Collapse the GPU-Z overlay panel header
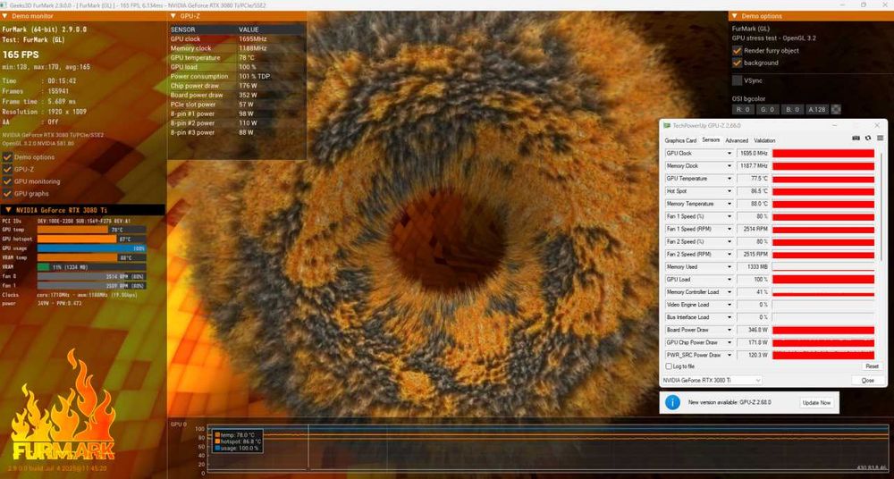This screenshot has width=894, height=479. 173,16
